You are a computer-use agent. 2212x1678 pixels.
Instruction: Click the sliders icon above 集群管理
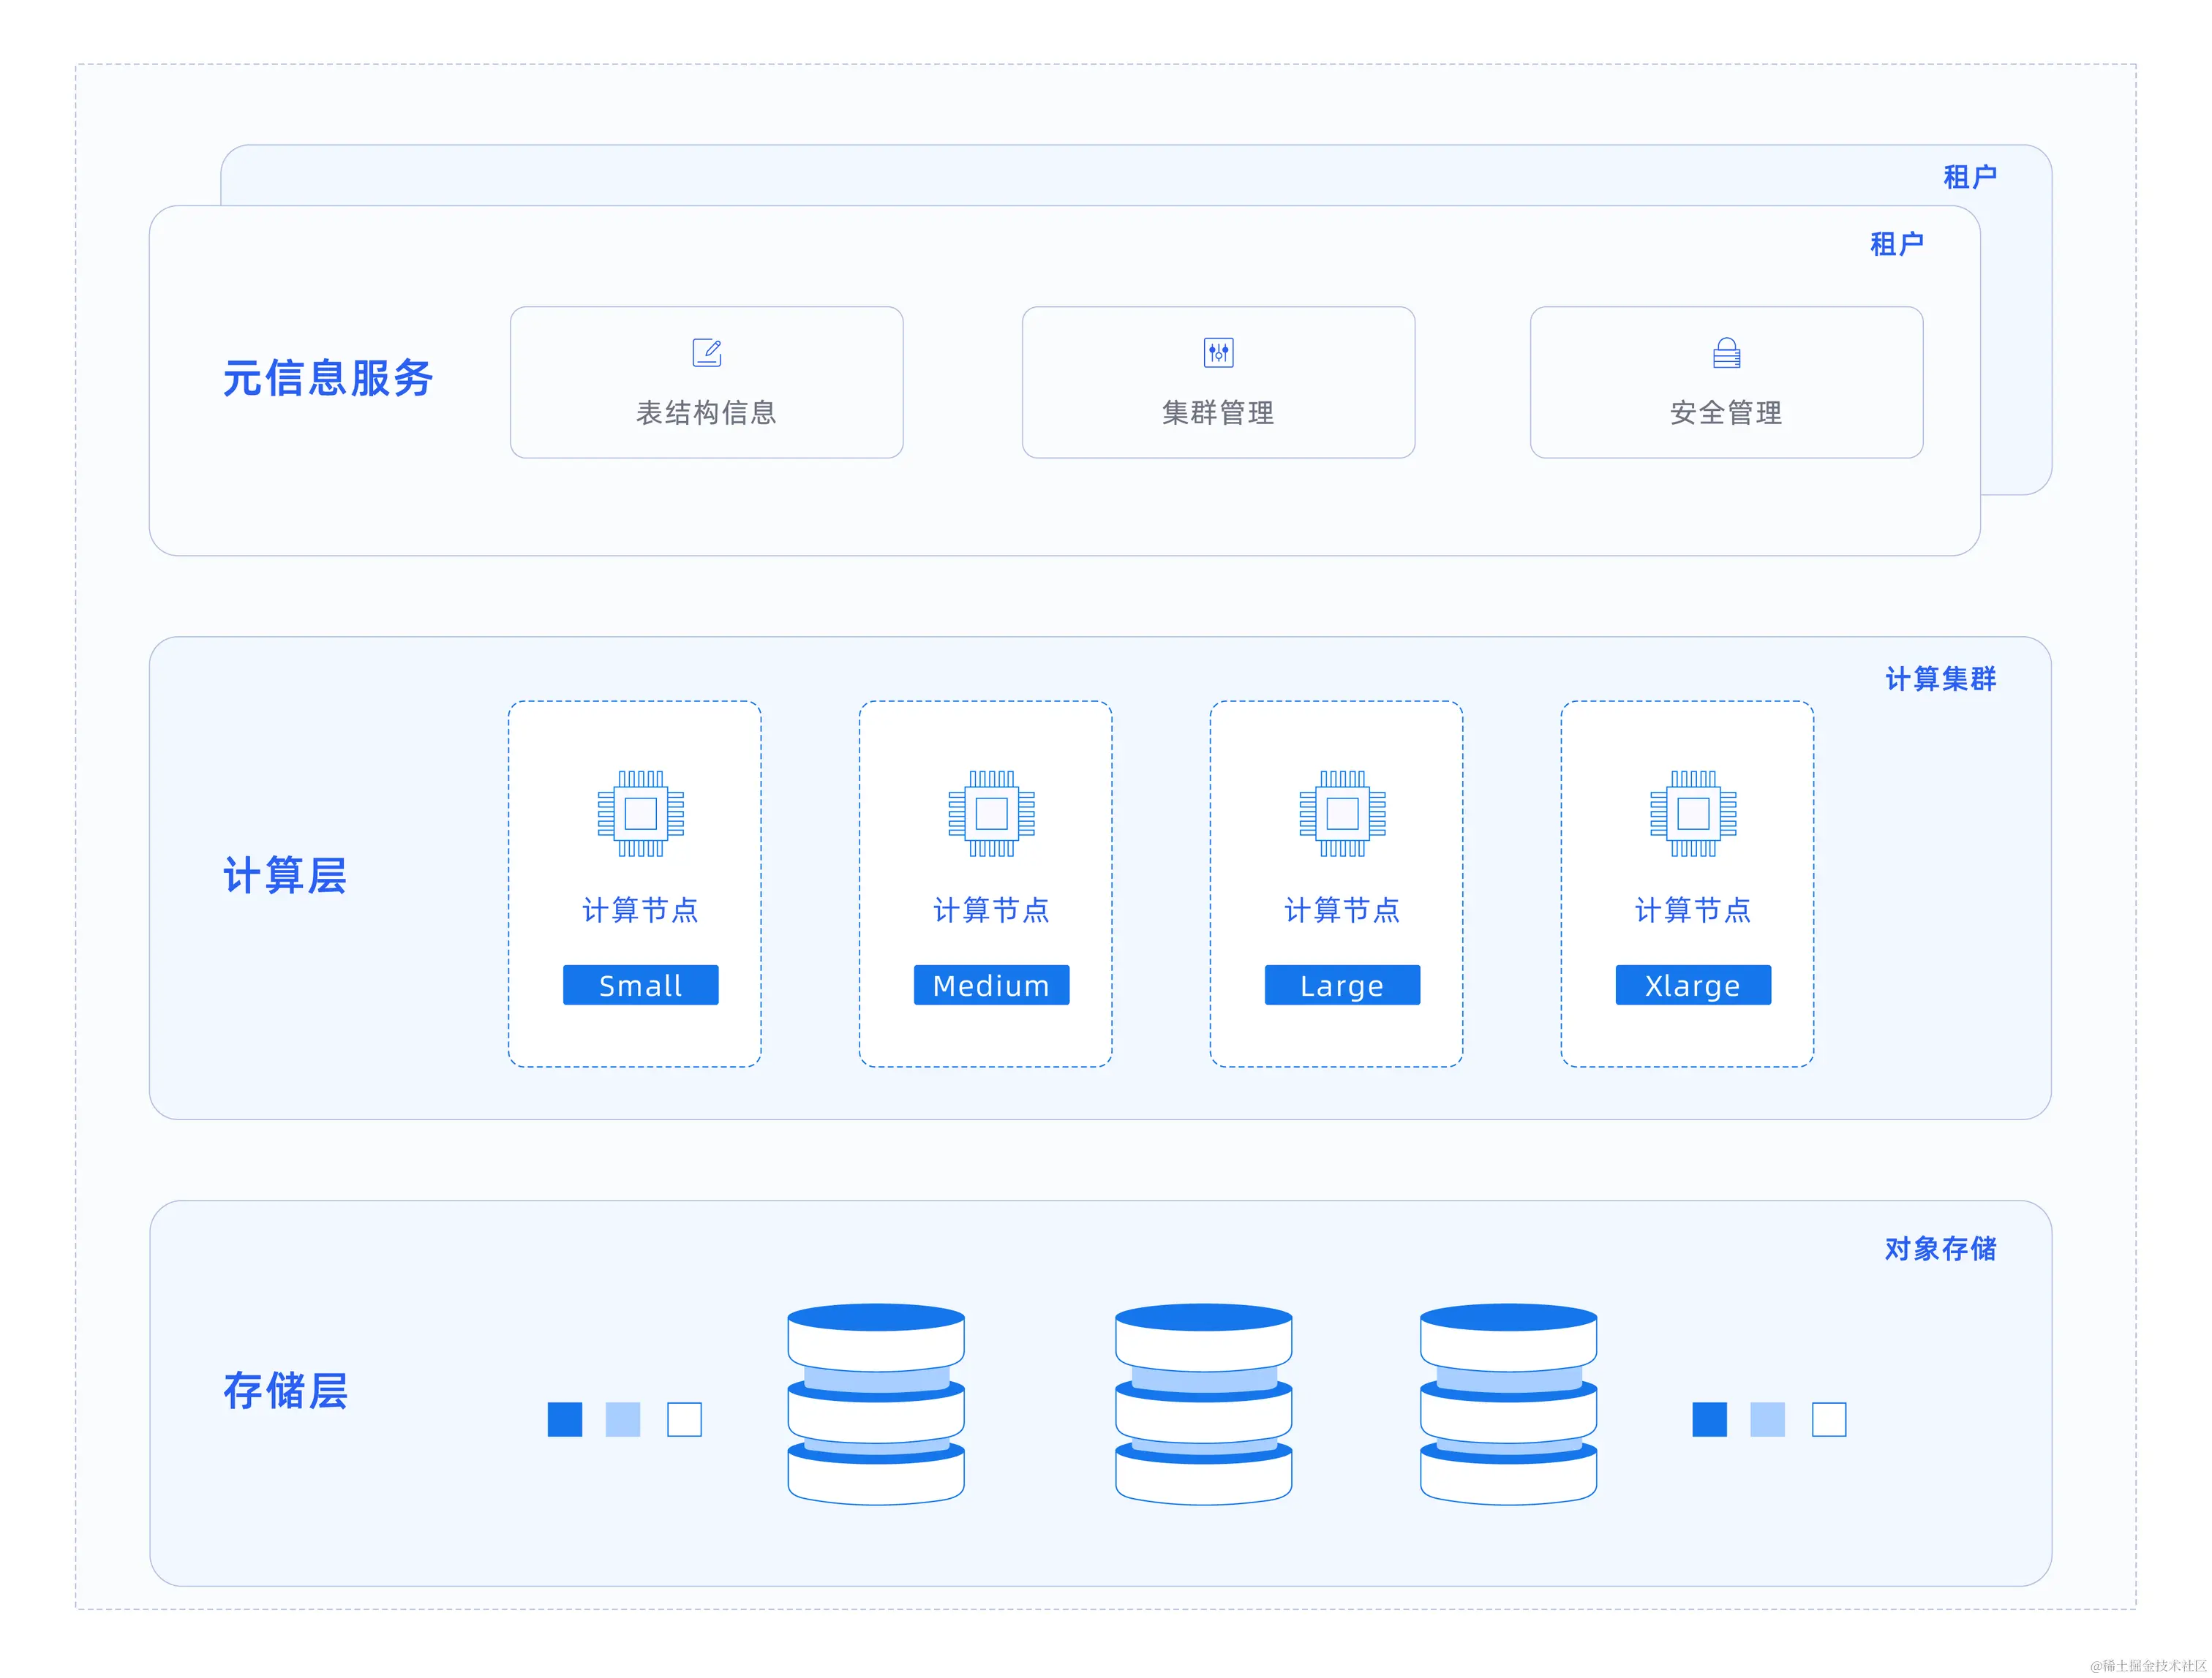[x=1218, y=353]
